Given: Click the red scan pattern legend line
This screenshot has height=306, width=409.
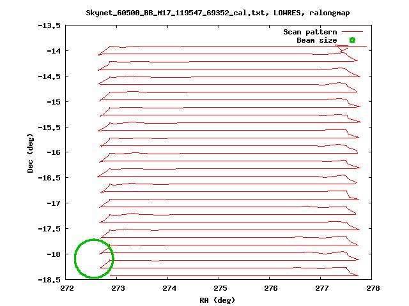Looking at the screenshot, I should [352, 31].
